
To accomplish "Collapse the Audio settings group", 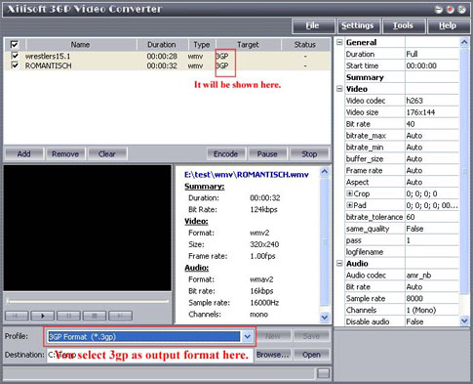I will tap(339, 263).
